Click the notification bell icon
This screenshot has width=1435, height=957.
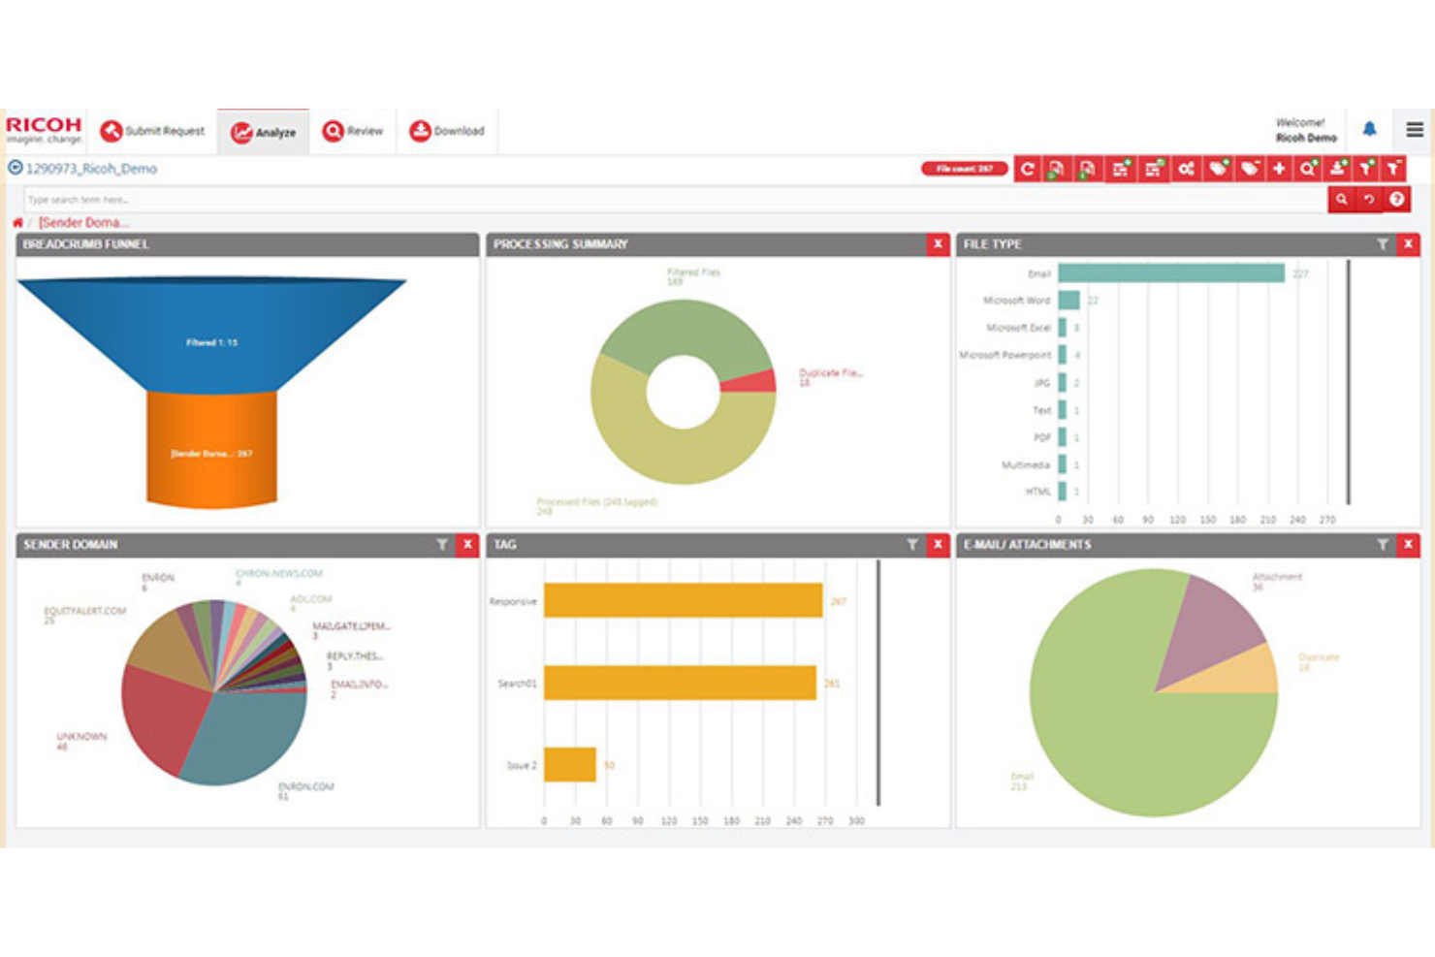1370,131
